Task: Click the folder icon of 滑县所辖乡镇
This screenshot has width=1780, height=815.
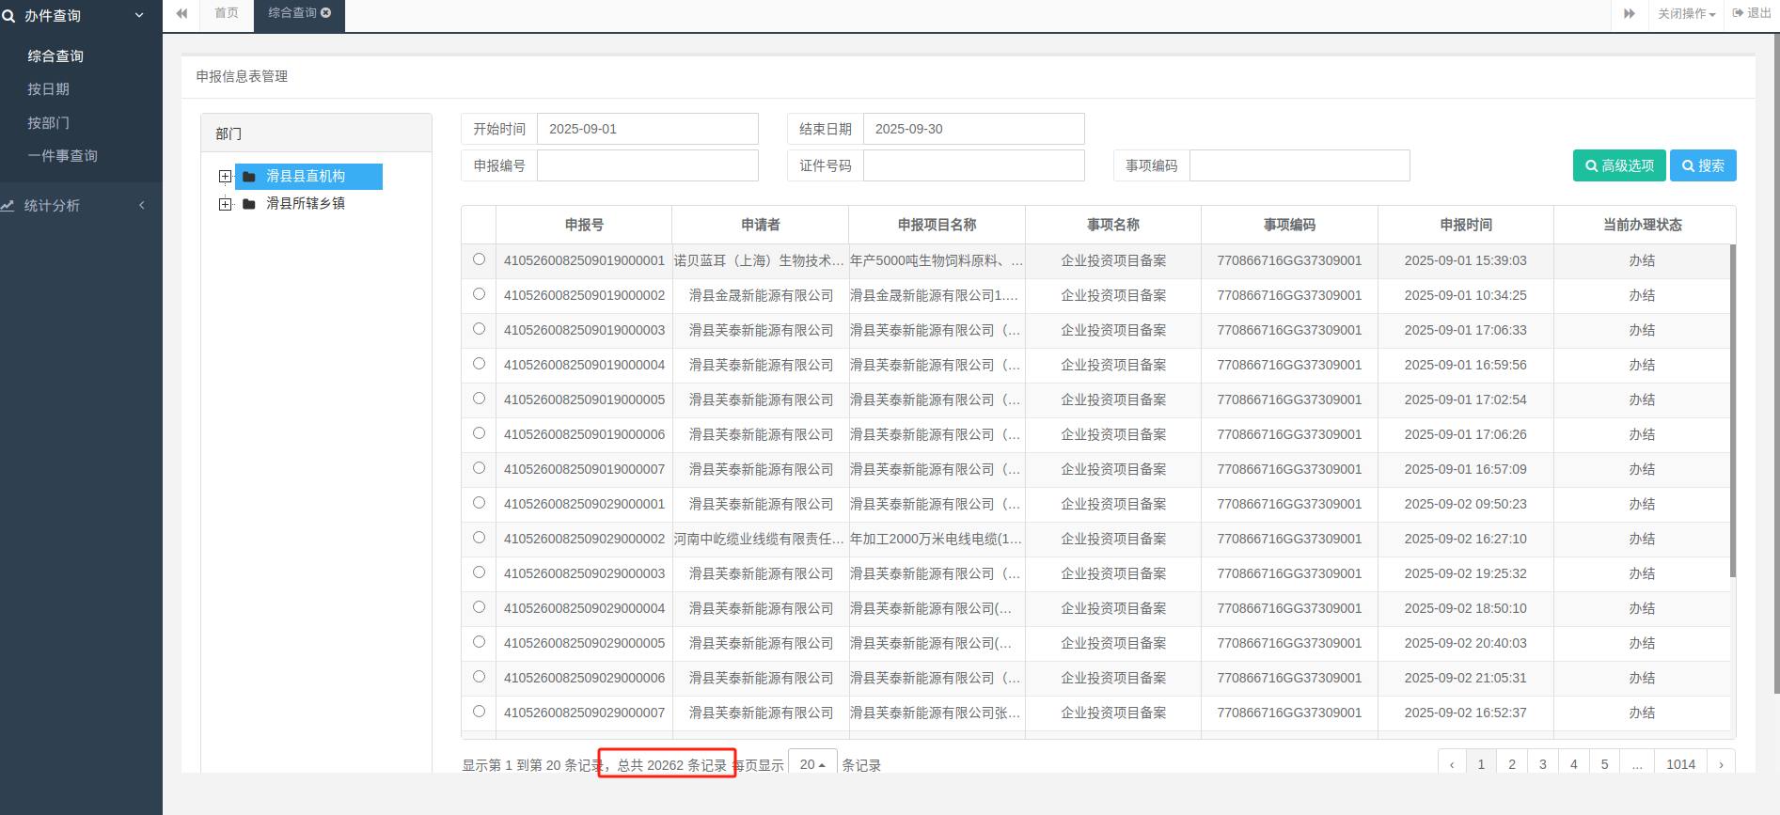Action: (x=249, y=204)
